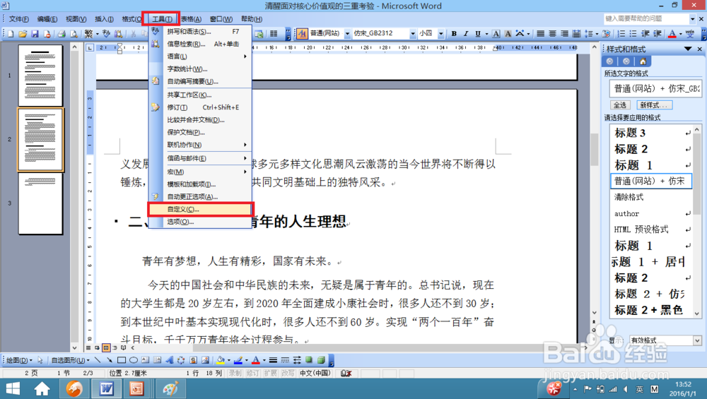Select 拼写和语法(S)... menu item
The height and width of the screenshot is (399, 707).
200,32
